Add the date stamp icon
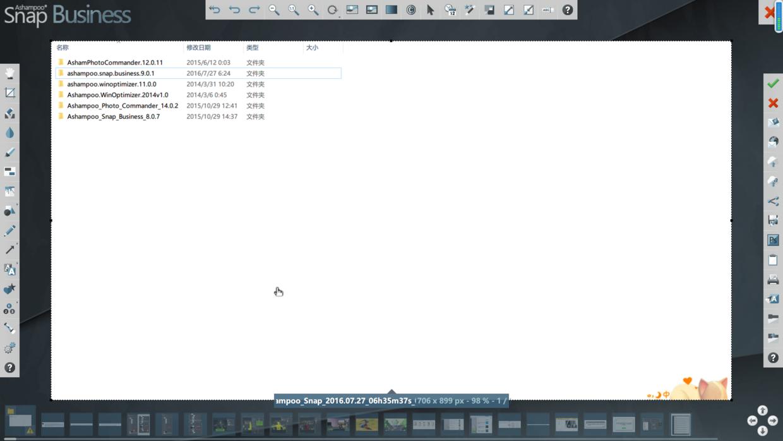 click(450, 9)
